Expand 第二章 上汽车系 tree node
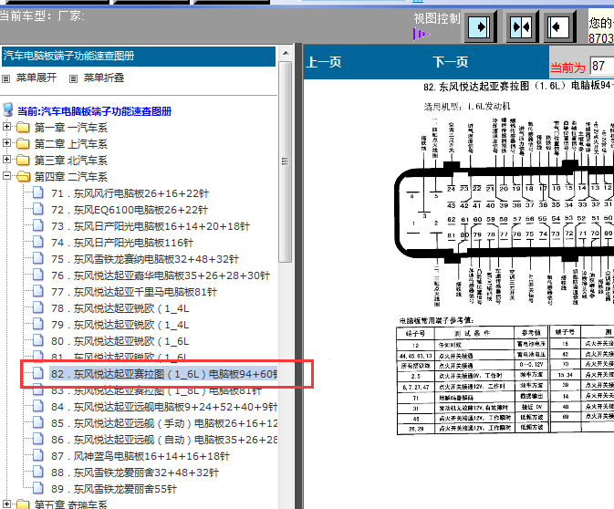614x509 pixels. (x=6, y=143)
